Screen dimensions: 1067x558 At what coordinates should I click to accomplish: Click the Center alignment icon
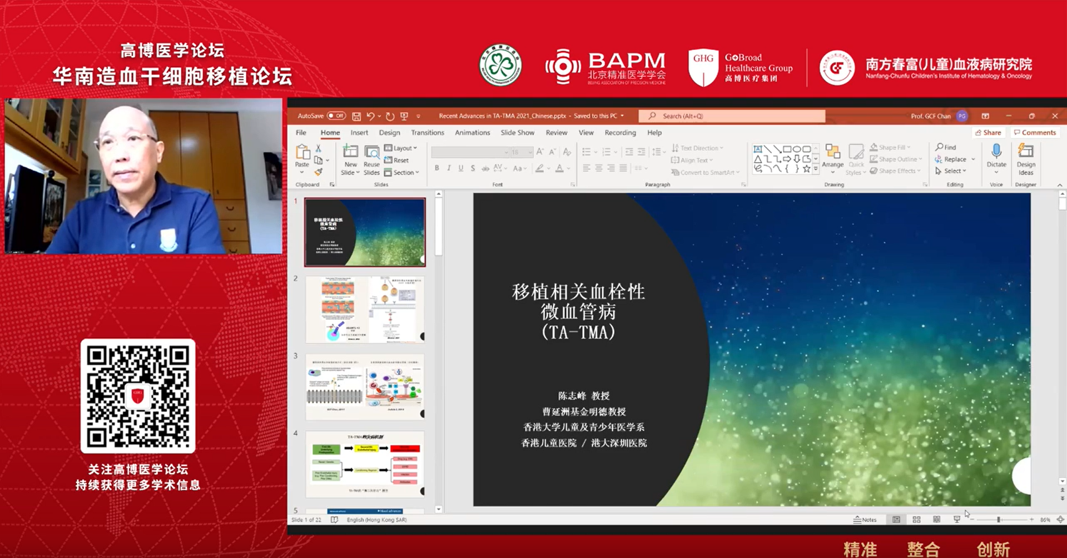point(599,168)
